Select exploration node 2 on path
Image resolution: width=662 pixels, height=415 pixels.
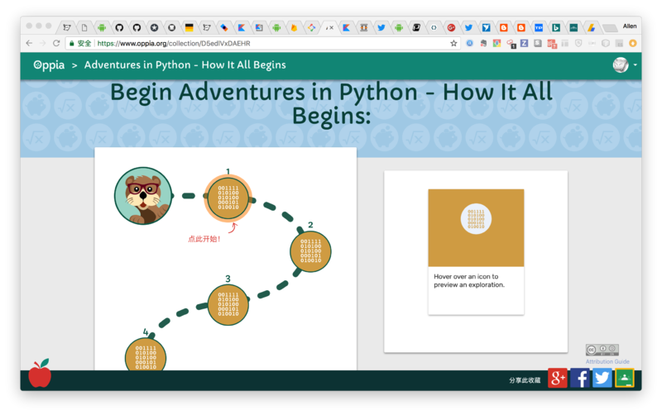[310, 251]
